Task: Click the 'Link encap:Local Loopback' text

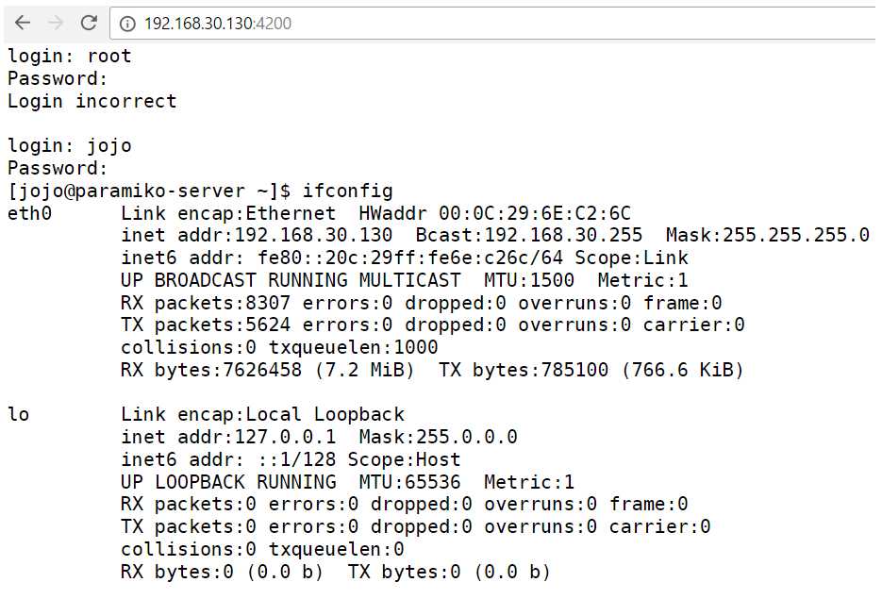Action: (x=262, y=414)
